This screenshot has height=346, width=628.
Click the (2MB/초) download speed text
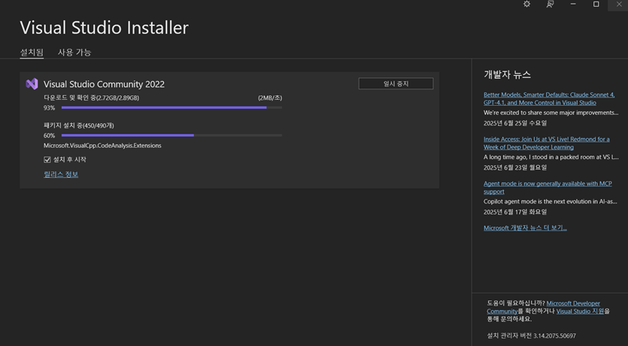(270, 98)
